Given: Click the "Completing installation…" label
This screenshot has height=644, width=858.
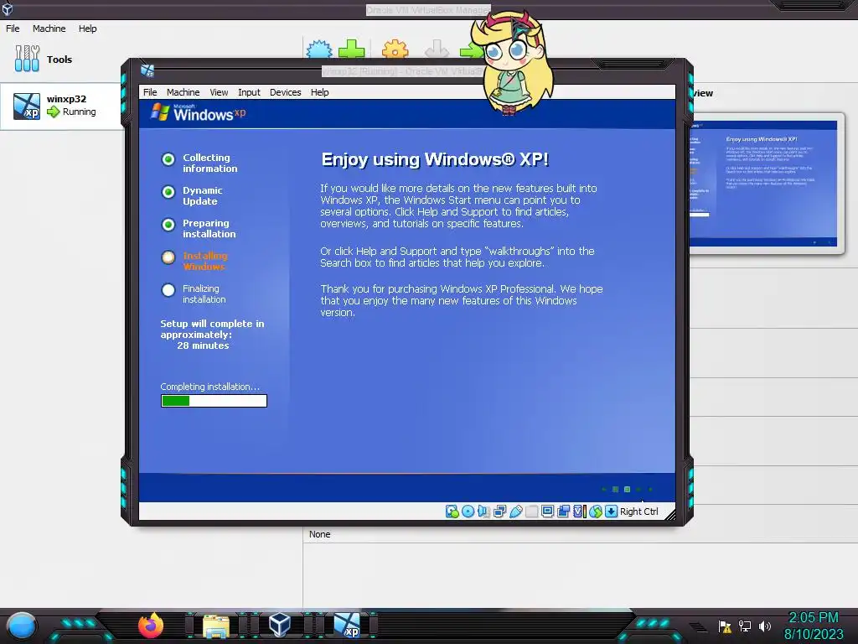Looking at the screenshot, I should click(210, 387).
